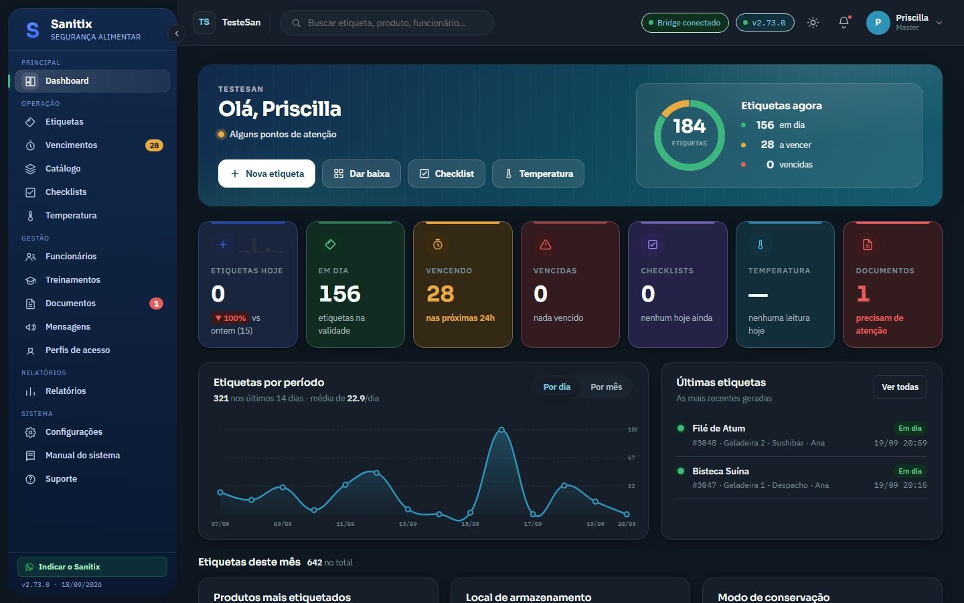
Task: Open the Funcionários page
Action: [92, 257]
